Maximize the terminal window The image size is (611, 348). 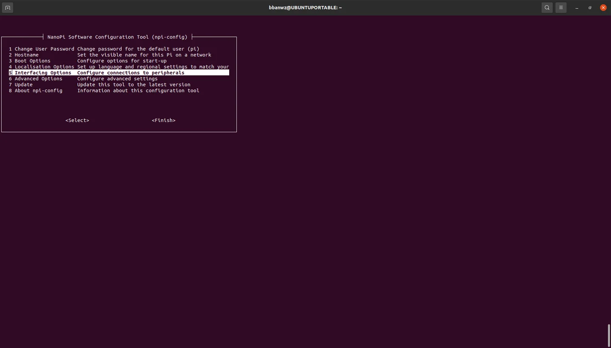[590, 8]
